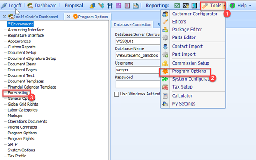The height and width of the screenshot is (160, 256).
Task: Select eSignature Interface tree item
Action: coord(26,35)
